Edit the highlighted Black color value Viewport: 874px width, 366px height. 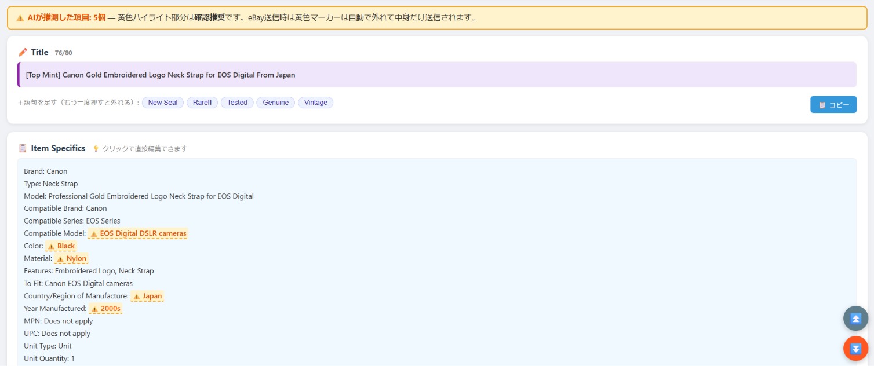pos(61,246)
